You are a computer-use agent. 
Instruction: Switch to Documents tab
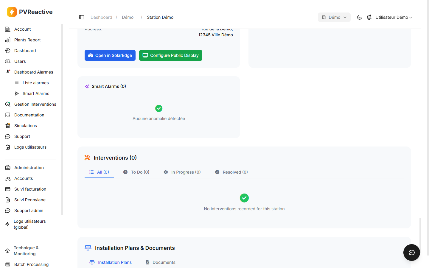[x=160, y=262]
